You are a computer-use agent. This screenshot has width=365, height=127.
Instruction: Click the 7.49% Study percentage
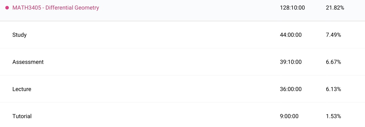tap(333, 35)
